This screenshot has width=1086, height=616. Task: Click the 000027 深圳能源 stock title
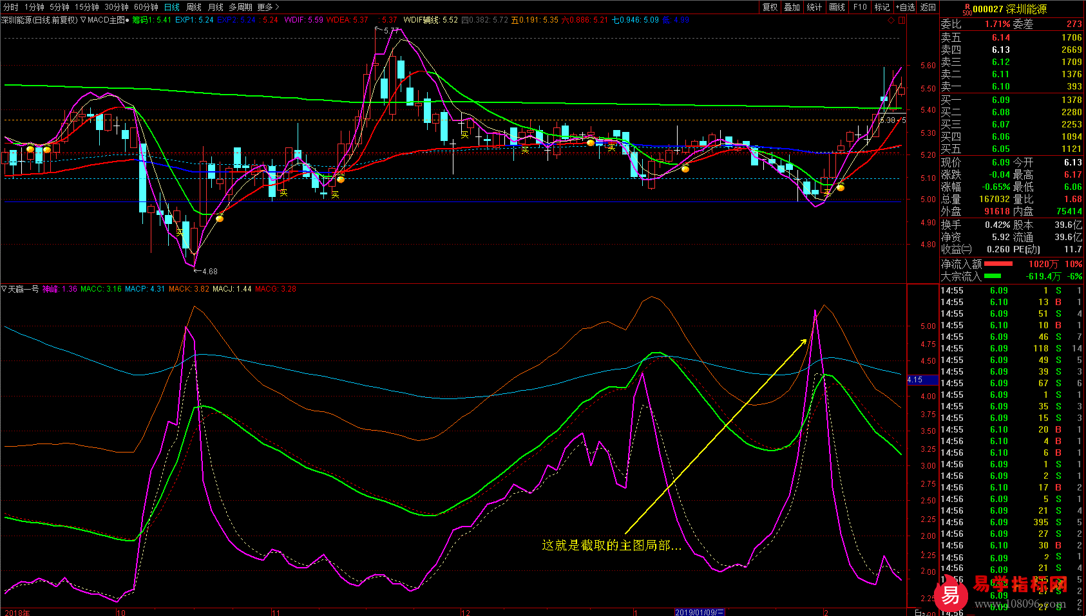(1009, 9)
